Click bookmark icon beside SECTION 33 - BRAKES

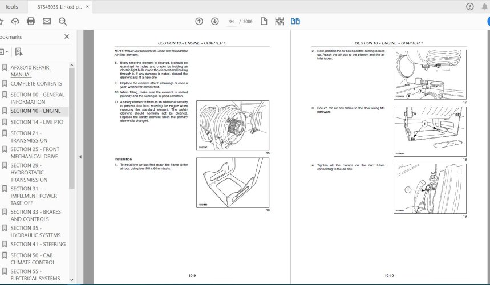pos(5,211)
